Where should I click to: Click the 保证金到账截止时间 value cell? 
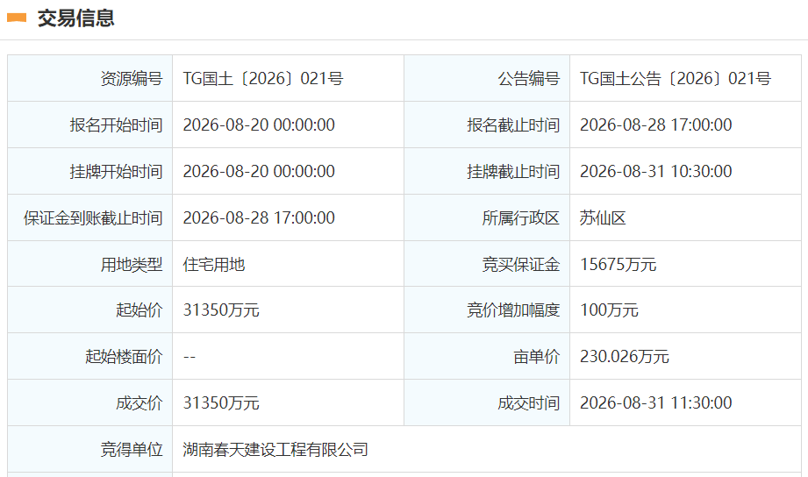(288, 217)
